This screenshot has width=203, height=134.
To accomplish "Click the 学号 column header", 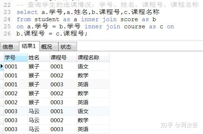I will tap(16, 57).
